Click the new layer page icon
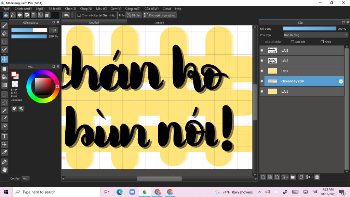The image size is (350, 197). 263,177
